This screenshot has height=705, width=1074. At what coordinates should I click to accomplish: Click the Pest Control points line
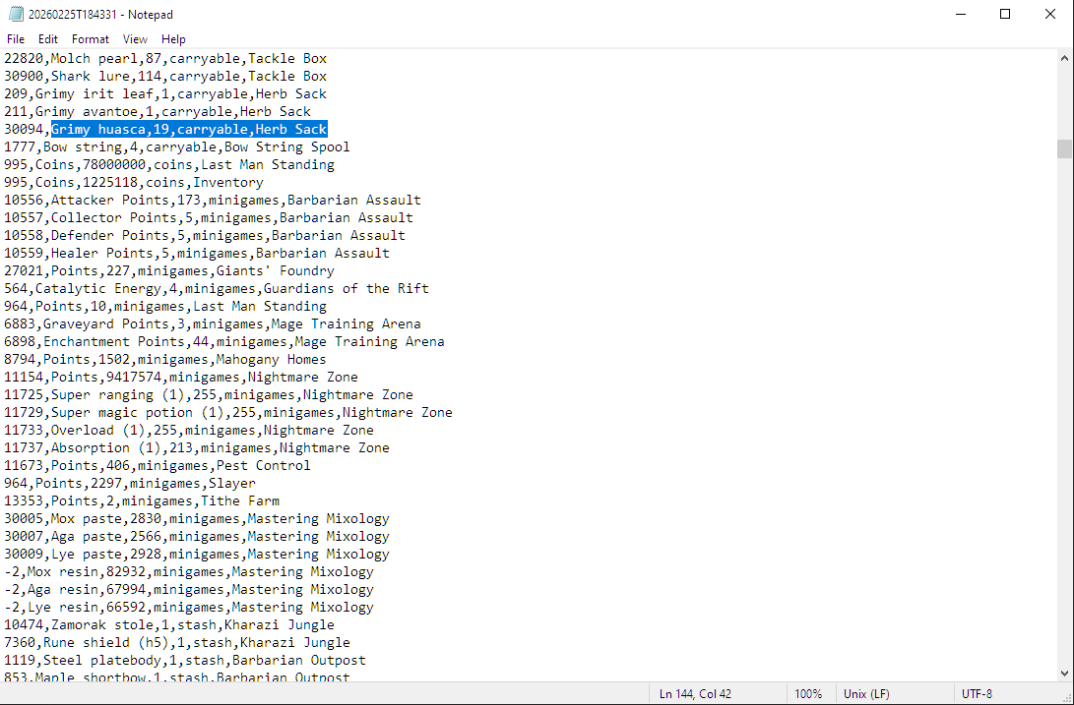(x=158, y=466)
